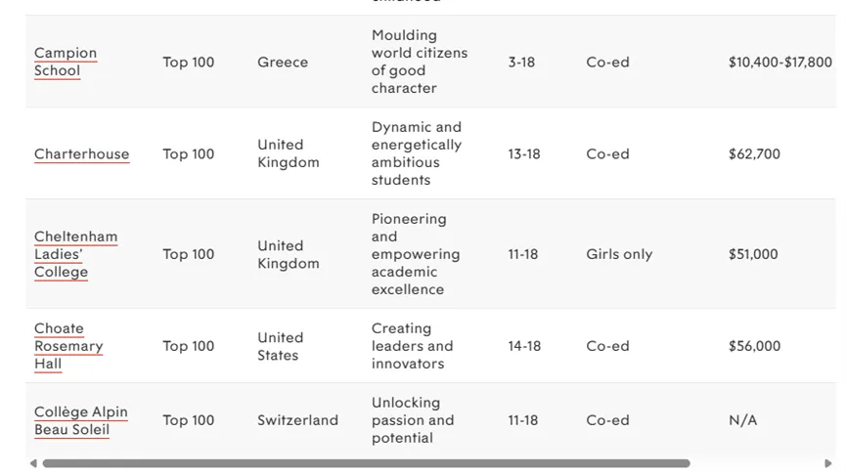Click the Switzerland country cell
846x475 pixels.
(297, 420)
